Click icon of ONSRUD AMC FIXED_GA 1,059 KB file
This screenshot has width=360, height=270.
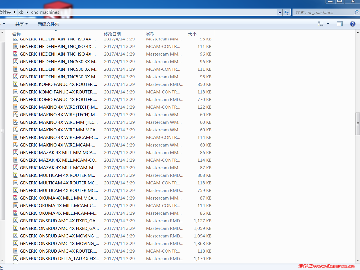[16, 228]
